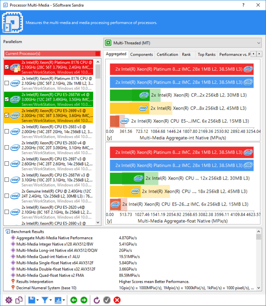Uncheck the red Platinum 8176 3.79GHz processor
This screenshot has height=306, width=266.
[x=7, y=67]
